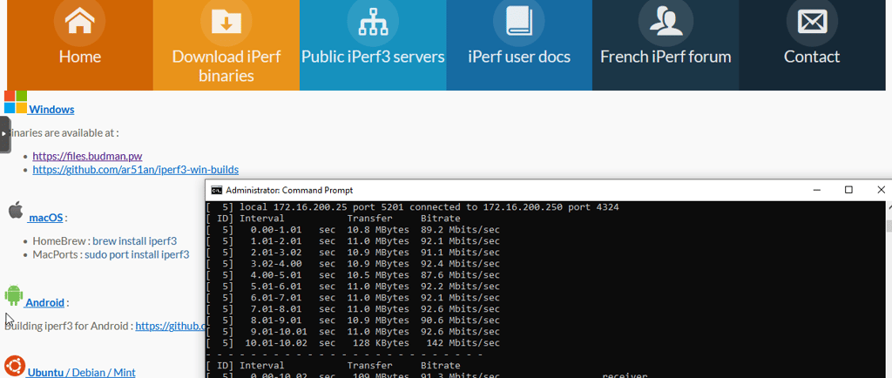The width and height of the screenshot is (892, 378).
Task: Click the Public iPerf3 servers network icon
Action: tap(373, 20)
